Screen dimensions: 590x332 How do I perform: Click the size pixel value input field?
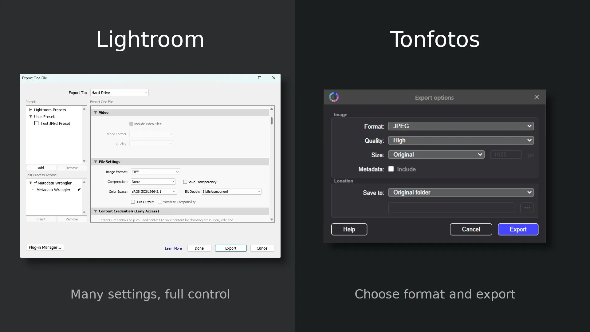506,155
